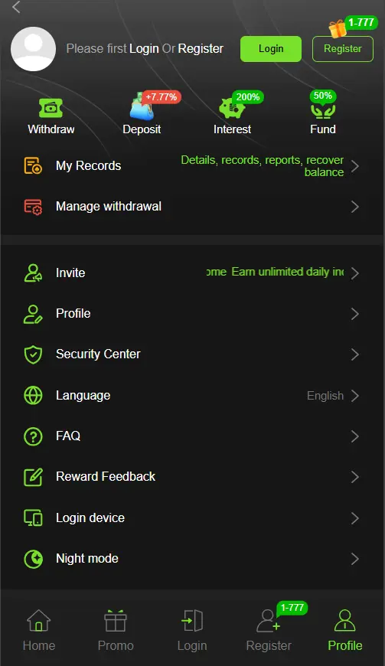Open the Invite menu entry

click(x=192, y=273)
